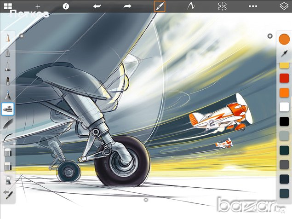Pick the eyedropper color picker tool
Image resolution: width=292 pixels, height=219 pixels.
(284, 54)
